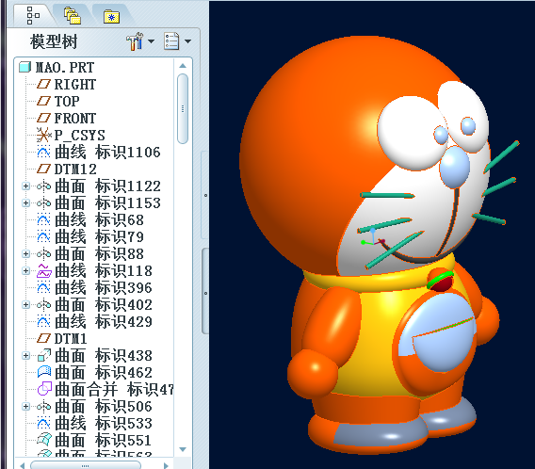Select DTM12 label in the tree
Viewport: 535px width, 469px height.
(75, 170)
